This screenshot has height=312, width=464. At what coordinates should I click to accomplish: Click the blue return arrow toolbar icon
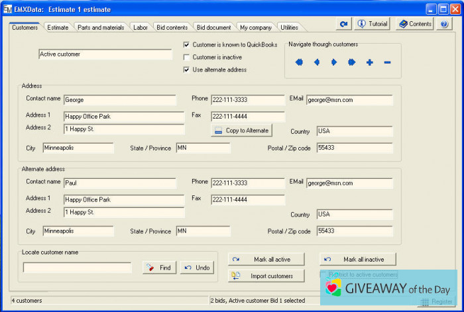click(x=343, y=24)
